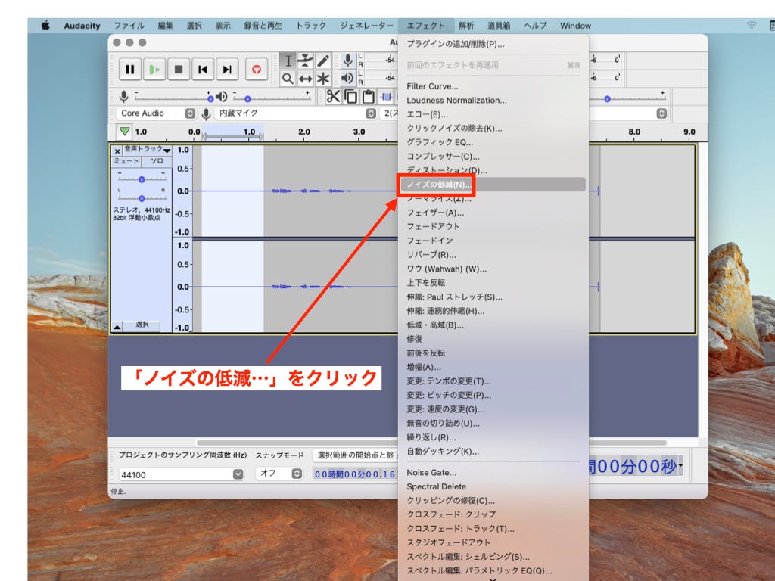This screenshot has width=775, height=581.
Task: Start recording with the Record button
Action: pos(257,69)
